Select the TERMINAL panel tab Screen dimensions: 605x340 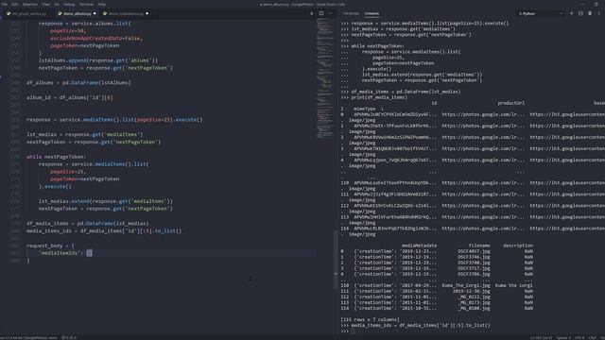coord(372,13)
